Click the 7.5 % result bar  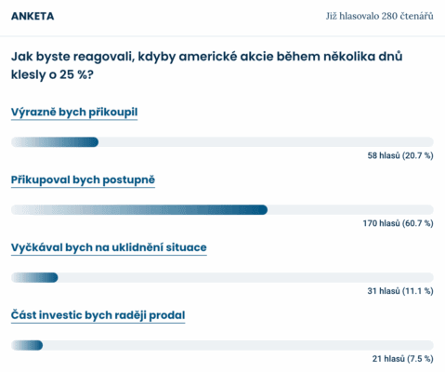222,345
